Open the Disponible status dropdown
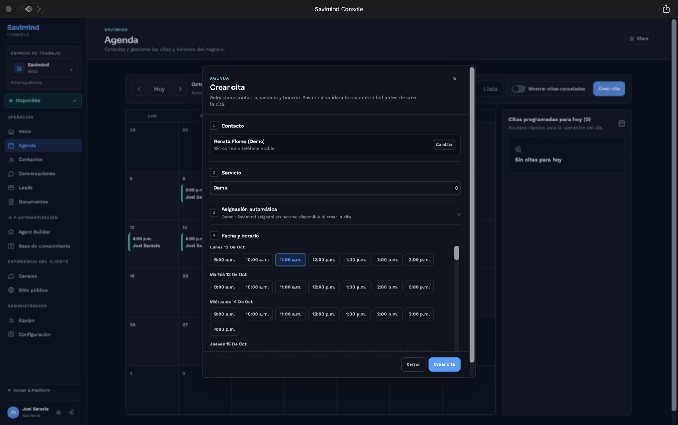The image size is (678, 425). click(x=43, y=101)
